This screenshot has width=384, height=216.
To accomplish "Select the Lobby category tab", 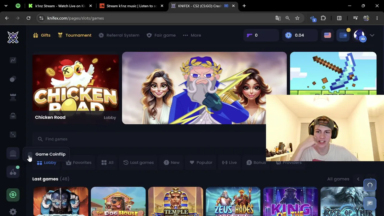I will tap(46, 163).
